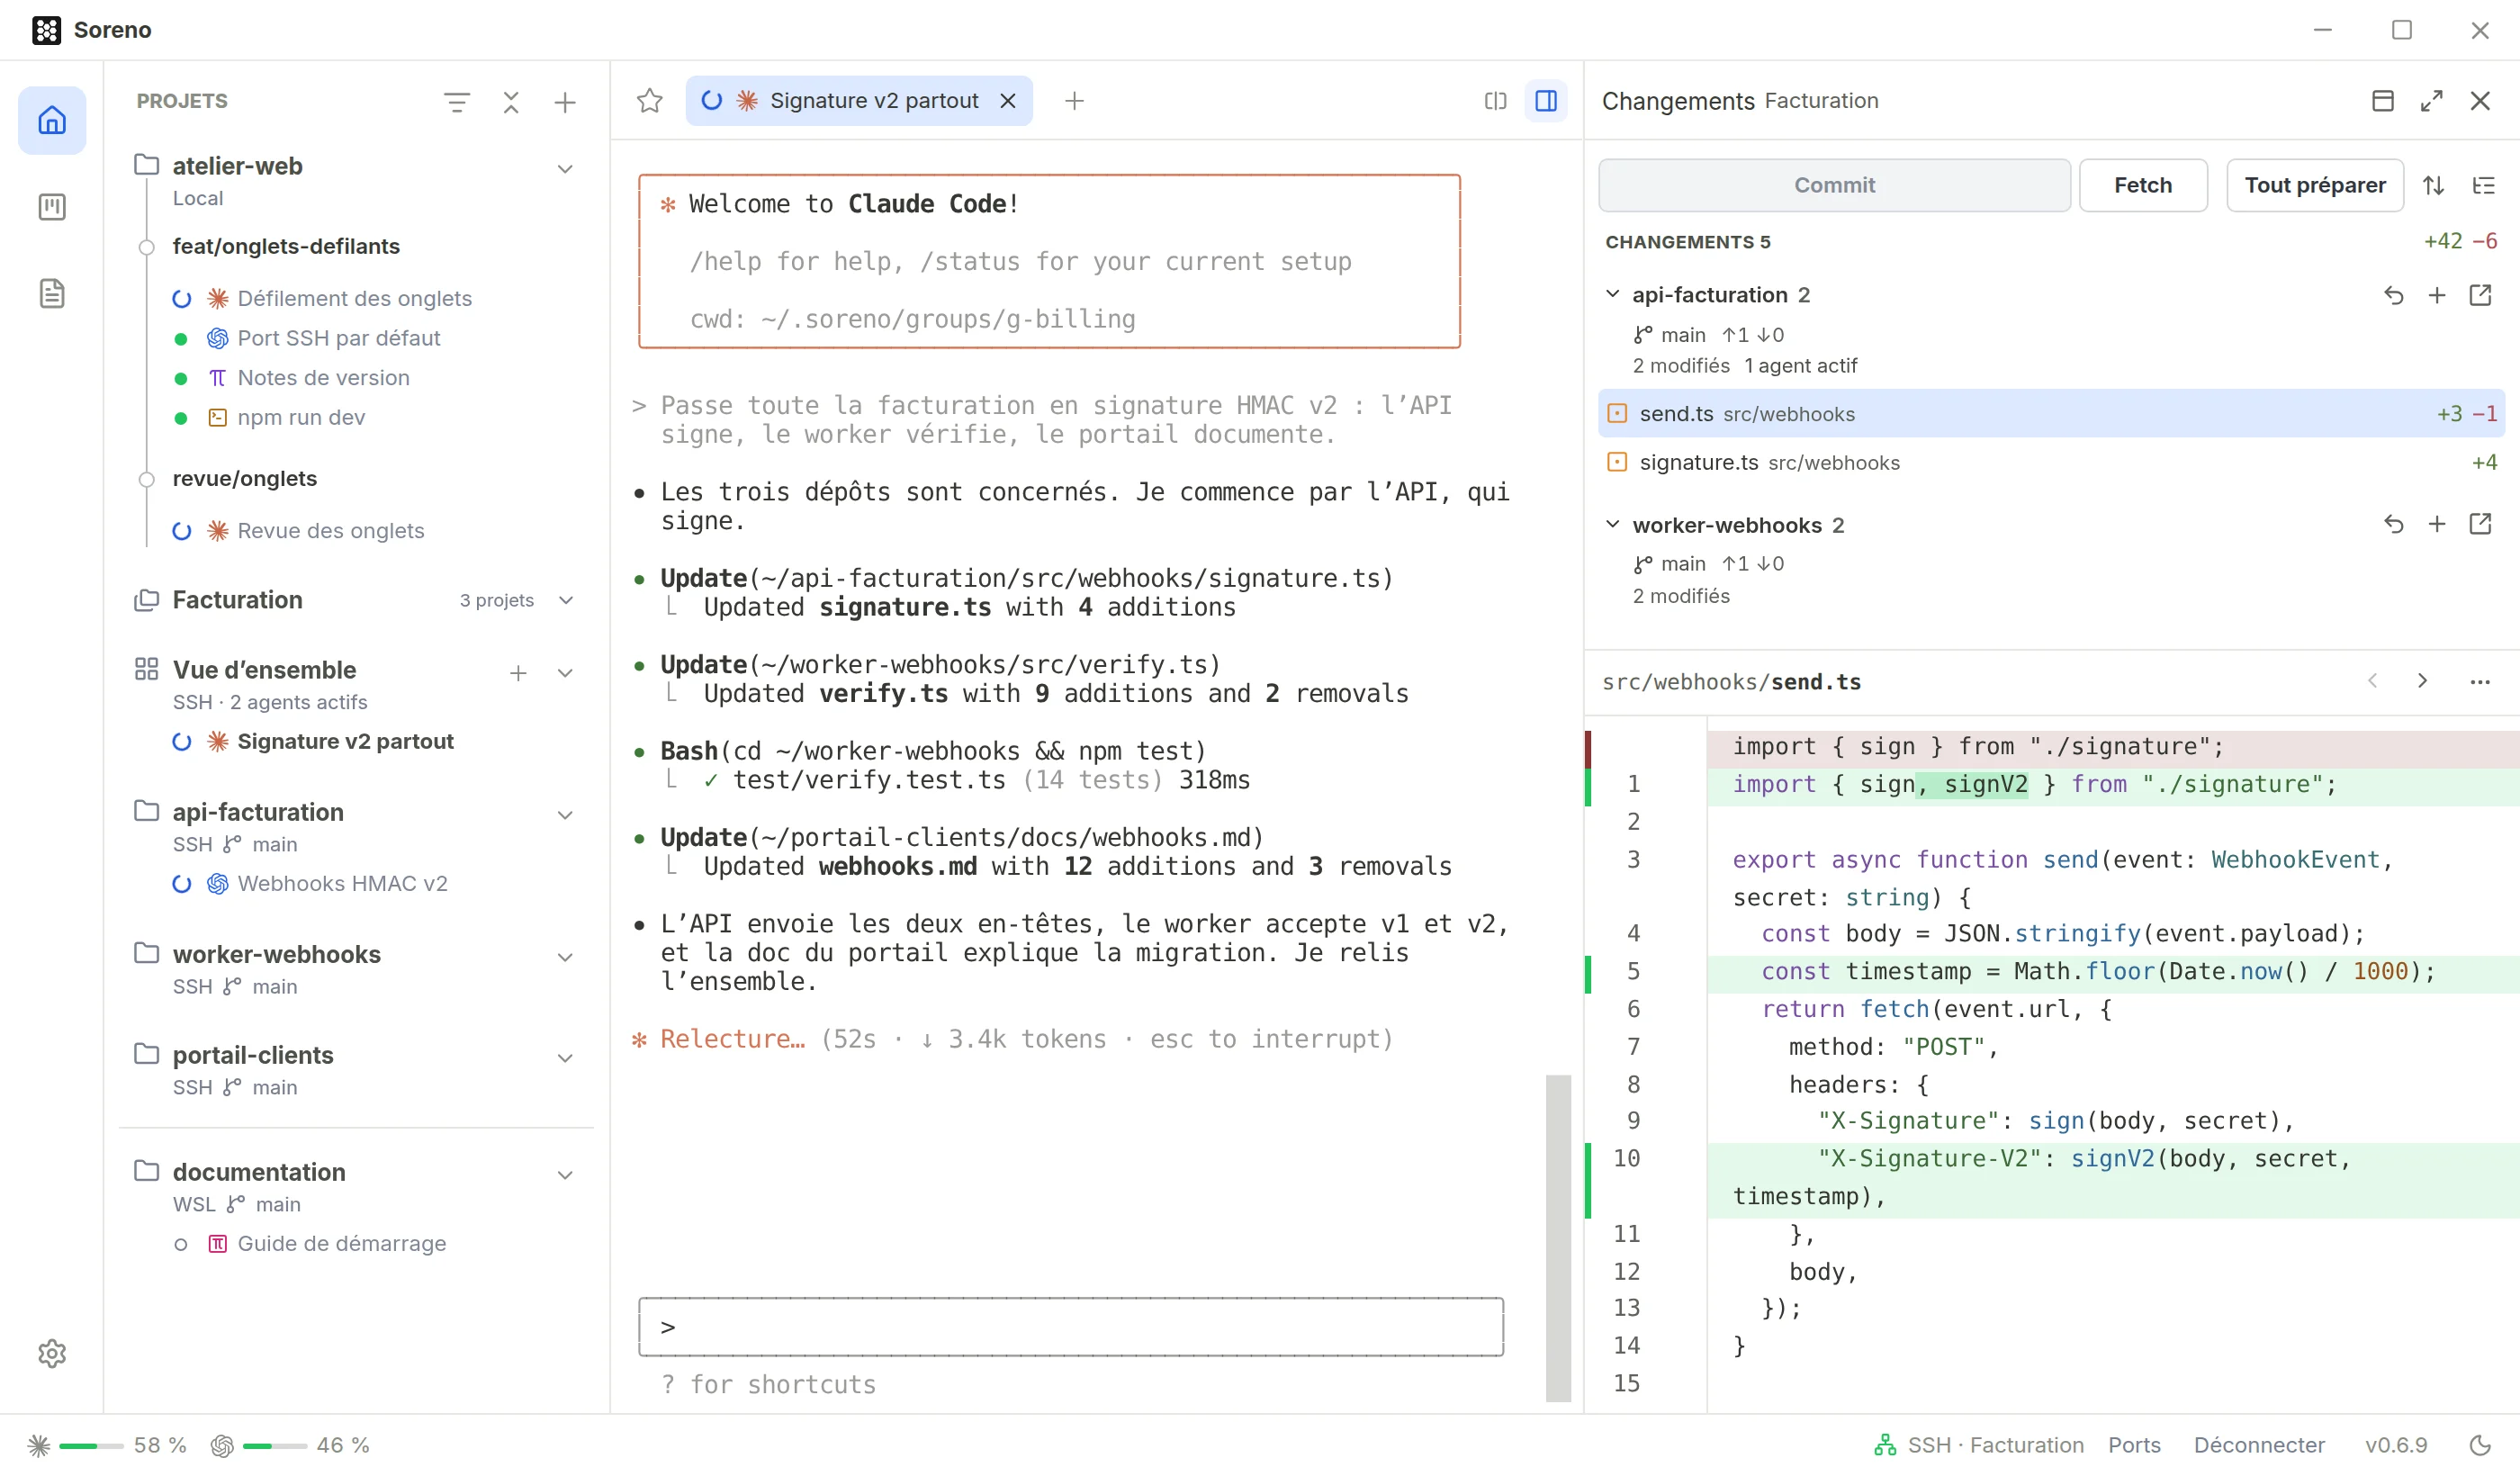Image resolution: width=2520 pixels, height=1476 pixels.
Task: Collapse atelier-web project
Action: click(x=565, y=168)
